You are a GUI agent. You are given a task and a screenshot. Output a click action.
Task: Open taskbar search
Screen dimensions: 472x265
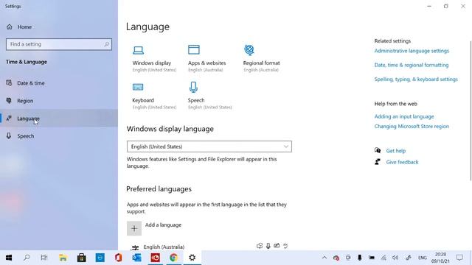[27, 258]
